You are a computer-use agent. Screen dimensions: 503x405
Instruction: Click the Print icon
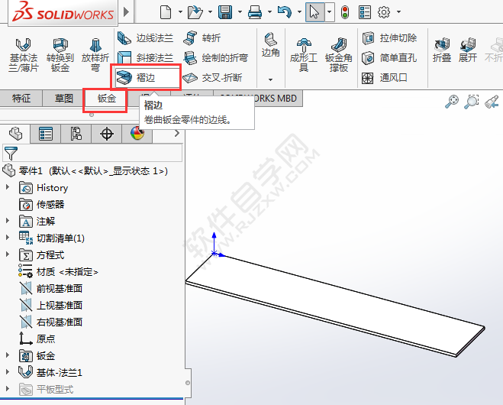tap(255, 12)
